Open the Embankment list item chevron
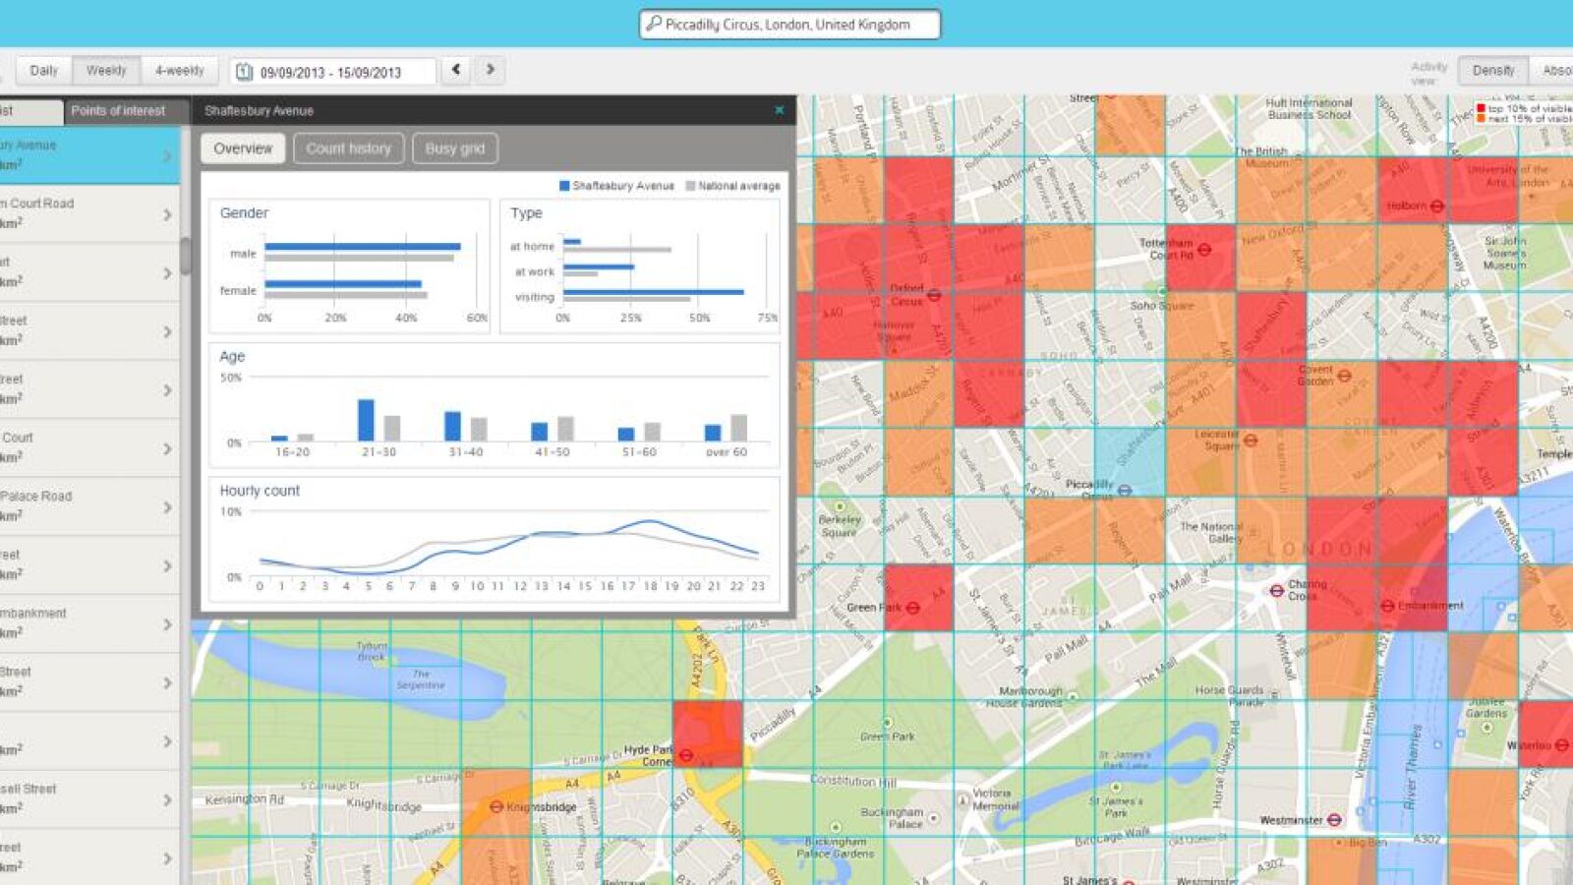Screen dimensions: 1573x885 [167, 624]
